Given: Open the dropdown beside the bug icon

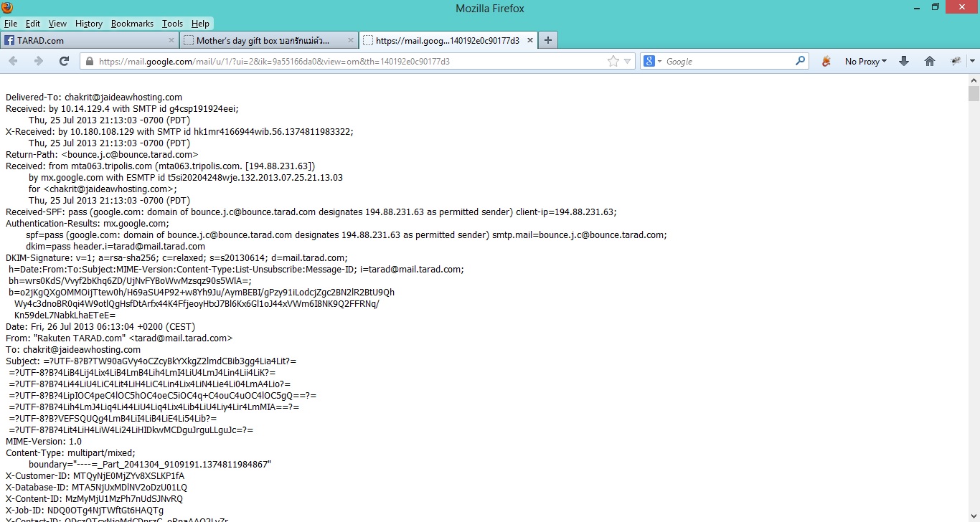Looking at the screenshot, I should tap(972, 62).
